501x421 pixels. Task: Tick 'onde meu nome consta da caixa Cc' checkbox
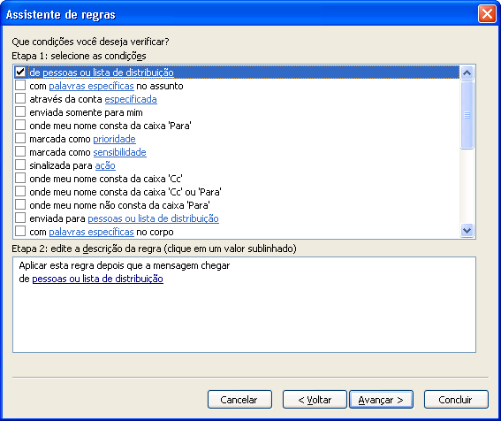pyautogui.click(x=20, y=178)
